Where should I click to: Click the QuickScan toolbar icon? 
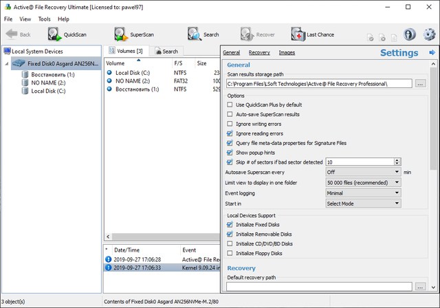point(55,34)
